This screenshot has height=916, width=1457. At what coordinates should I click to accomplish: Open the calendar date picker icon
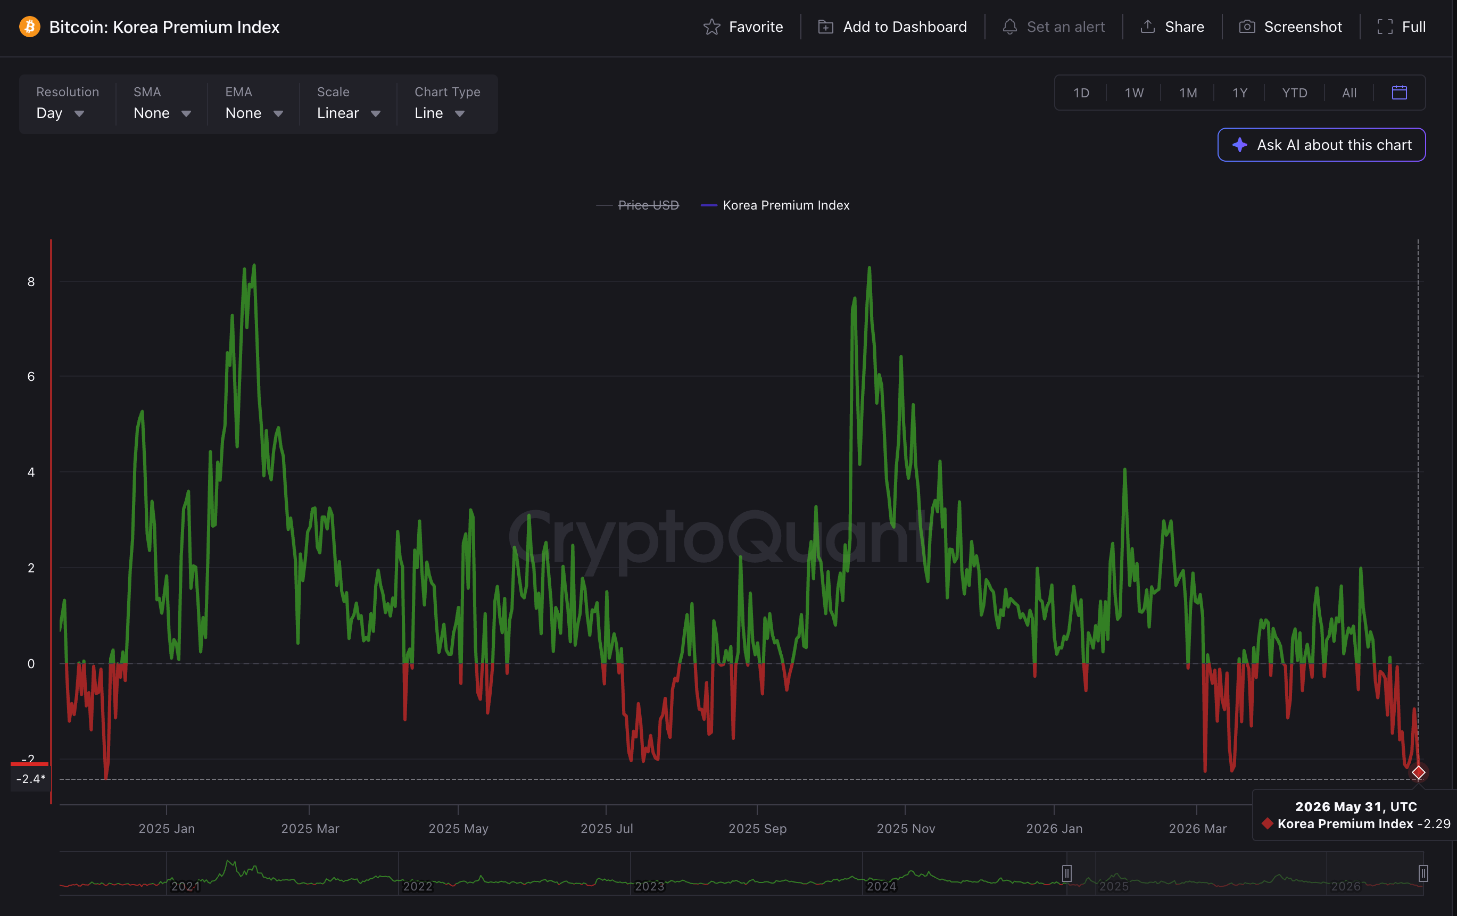coord(1399,93)
